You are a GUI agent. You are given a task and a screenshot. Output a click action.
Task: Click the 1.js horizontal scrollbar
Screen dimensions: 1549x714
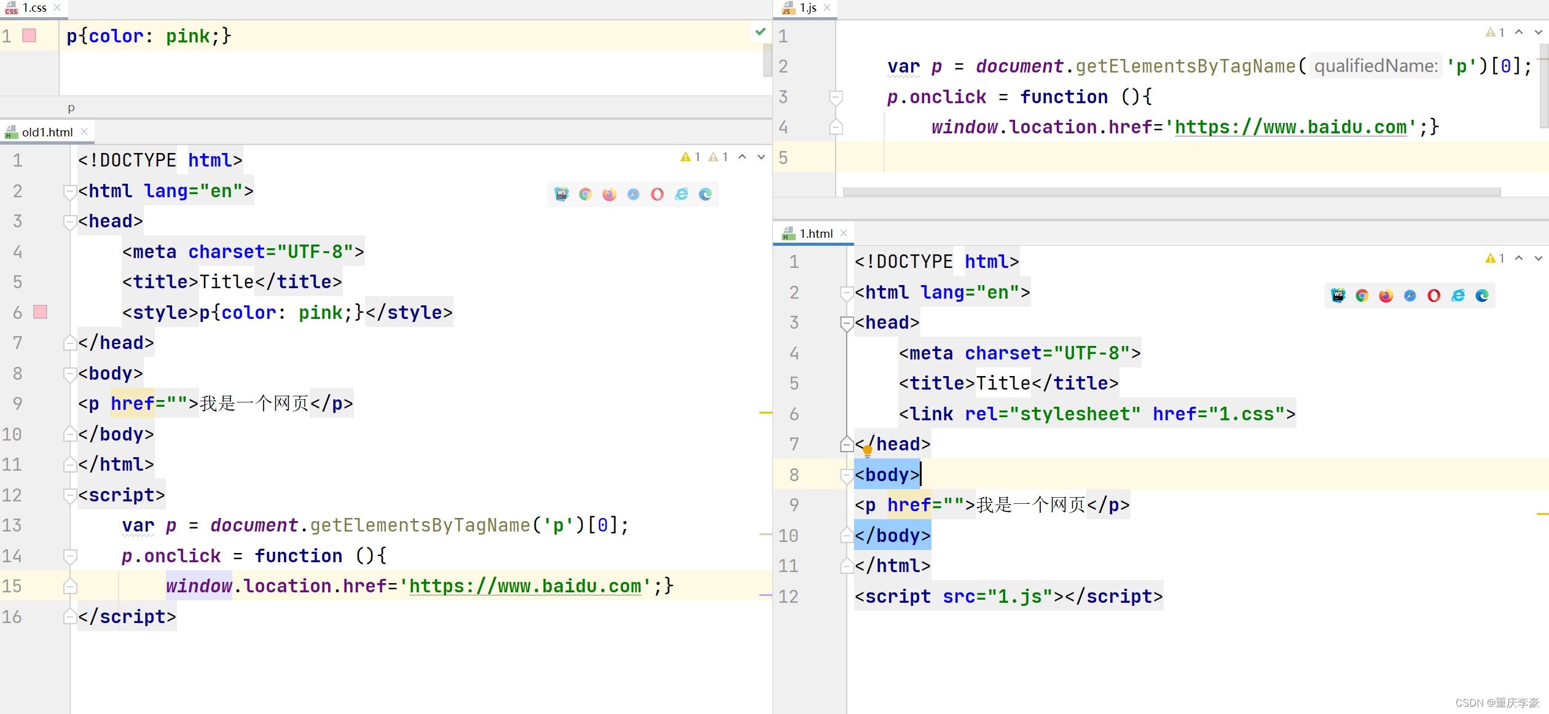[x=1171, y=192]
